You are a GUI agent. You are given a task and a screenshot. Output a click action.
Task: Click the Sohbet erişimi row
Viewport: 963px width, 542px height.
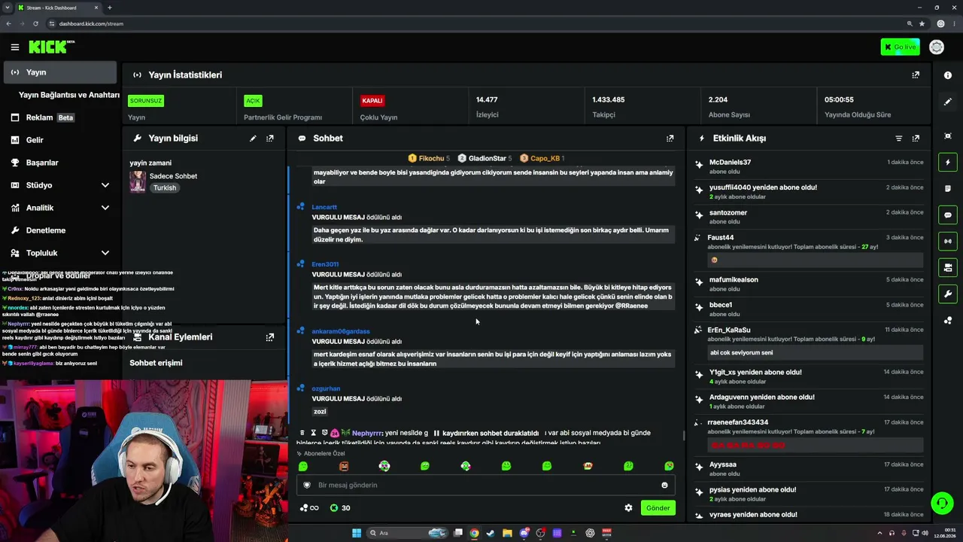pos(205,363)
